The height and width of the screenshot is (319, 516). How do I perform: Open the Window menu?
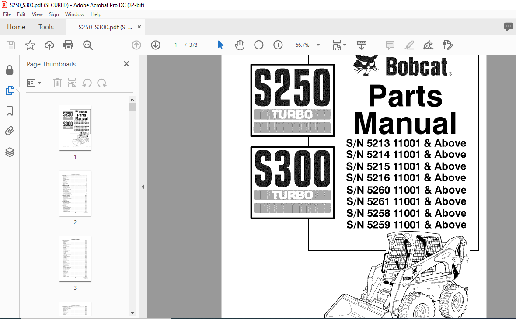click(75, 14)
